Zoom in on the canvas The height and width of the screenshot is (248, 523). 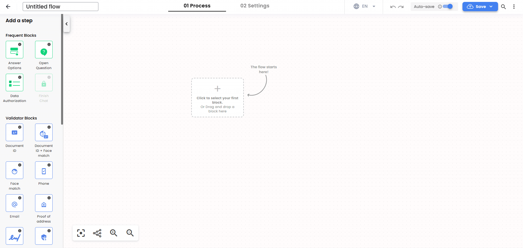pyautogui.click(x=113, y=233)
